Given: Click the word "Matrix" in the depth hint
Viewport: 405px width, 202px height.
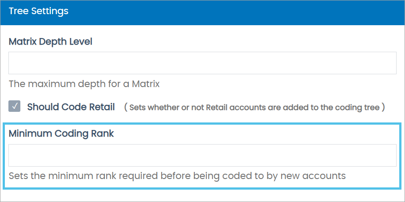Looking at the screenshot, I should (x=145, y=83).
